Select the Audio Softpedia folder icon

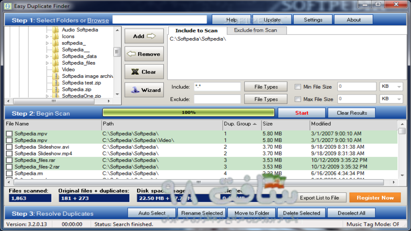tap(55, 30)
